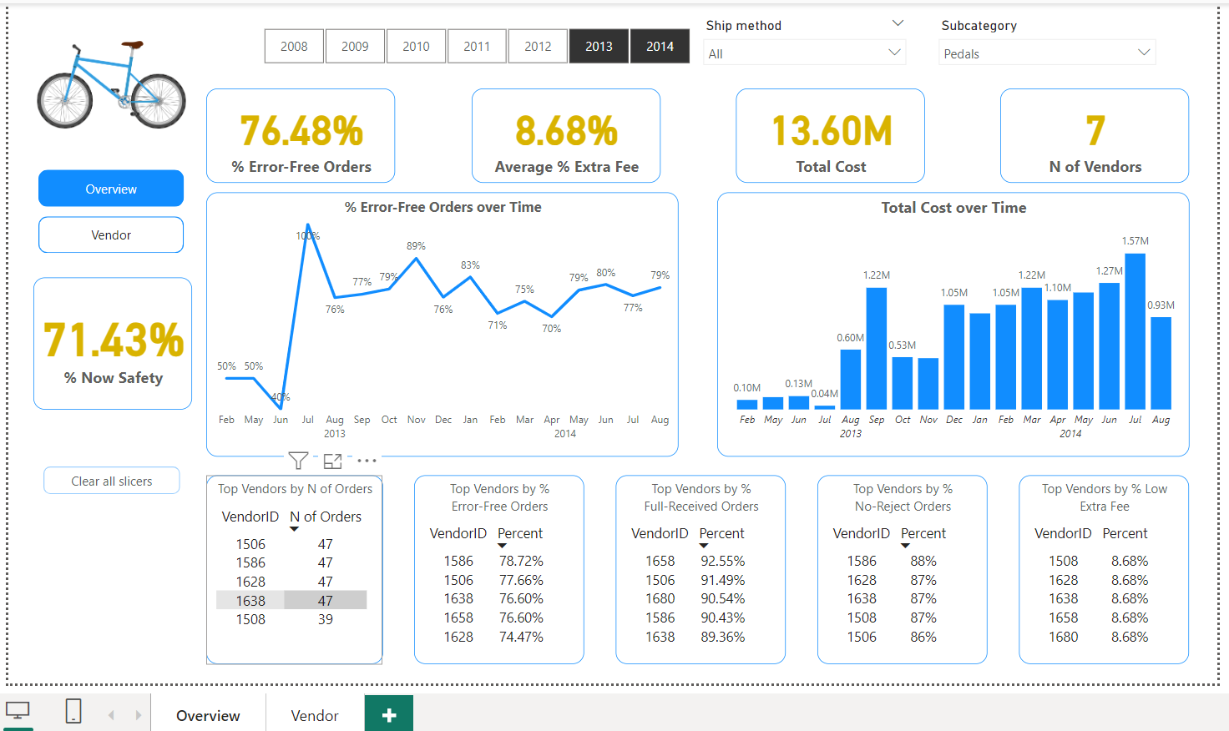This screenshot has height=731, width=1229.
Task: Click the Vendor navigation button
Action: (111, 234)
